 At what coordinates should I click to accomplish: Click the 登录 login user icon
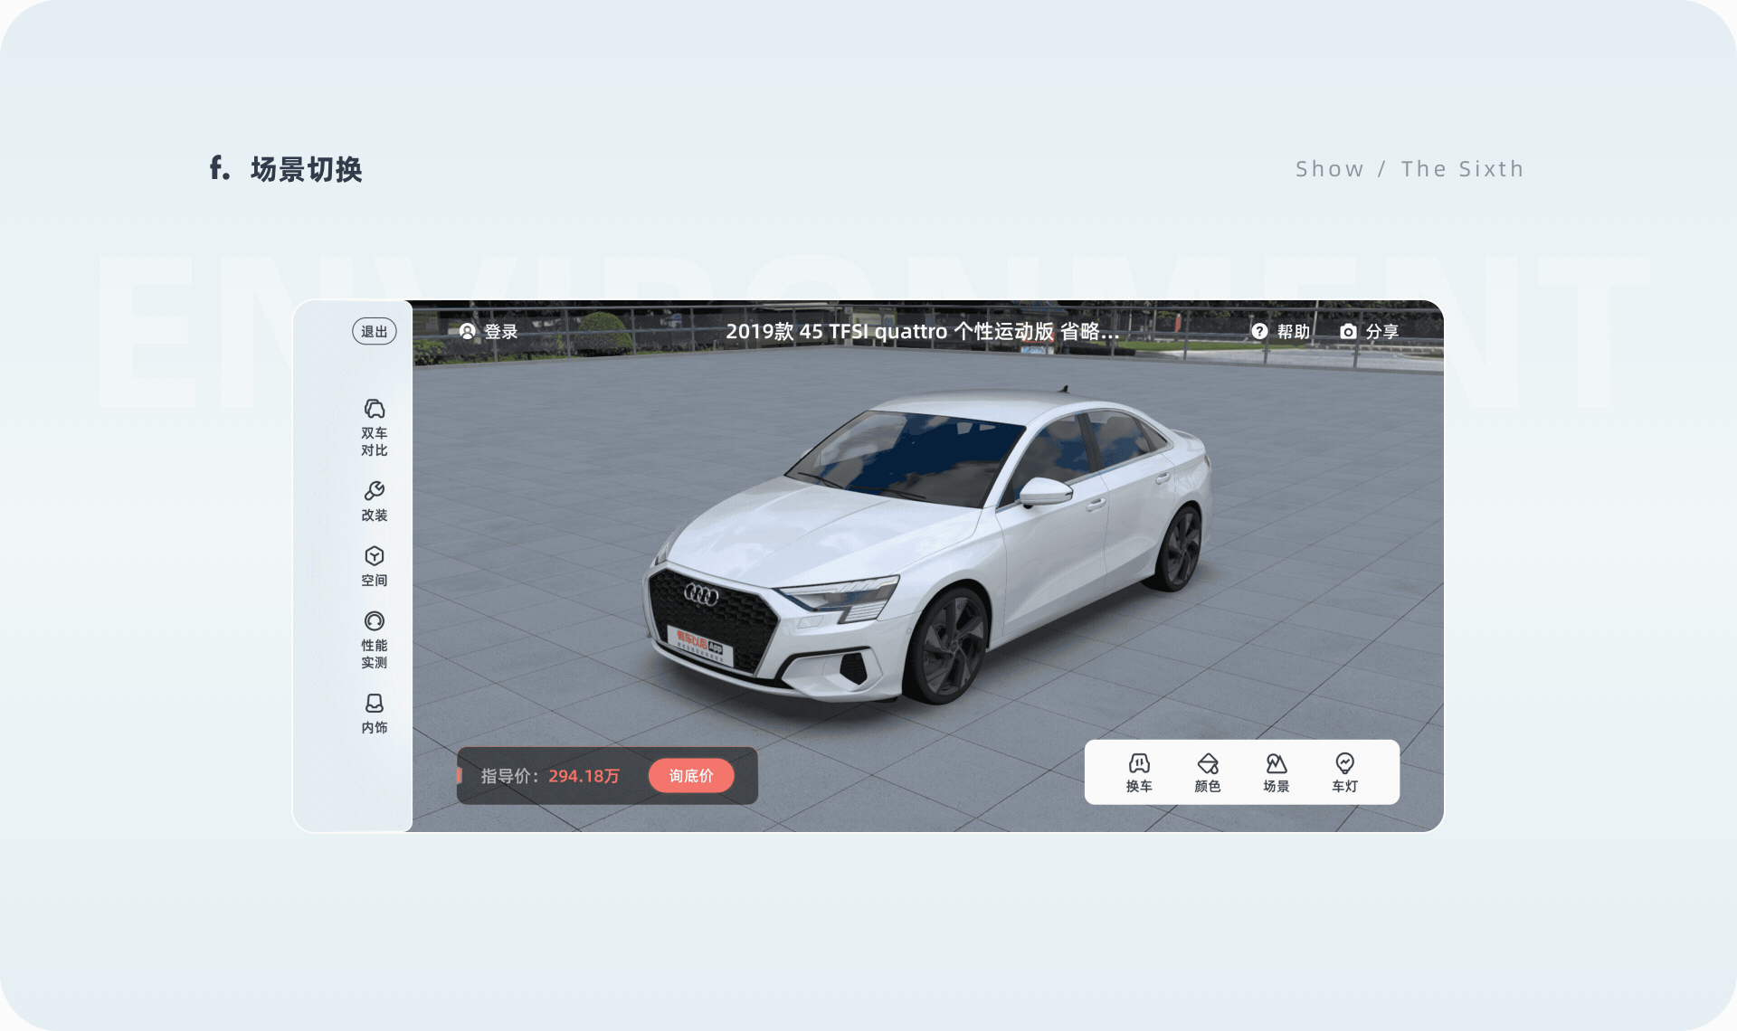(x=467, y=332)
